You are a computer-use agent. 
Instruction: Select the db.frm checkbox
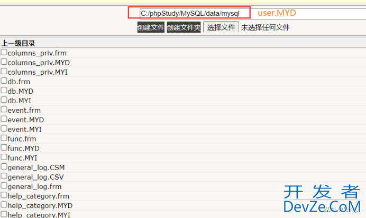(4, 81)
